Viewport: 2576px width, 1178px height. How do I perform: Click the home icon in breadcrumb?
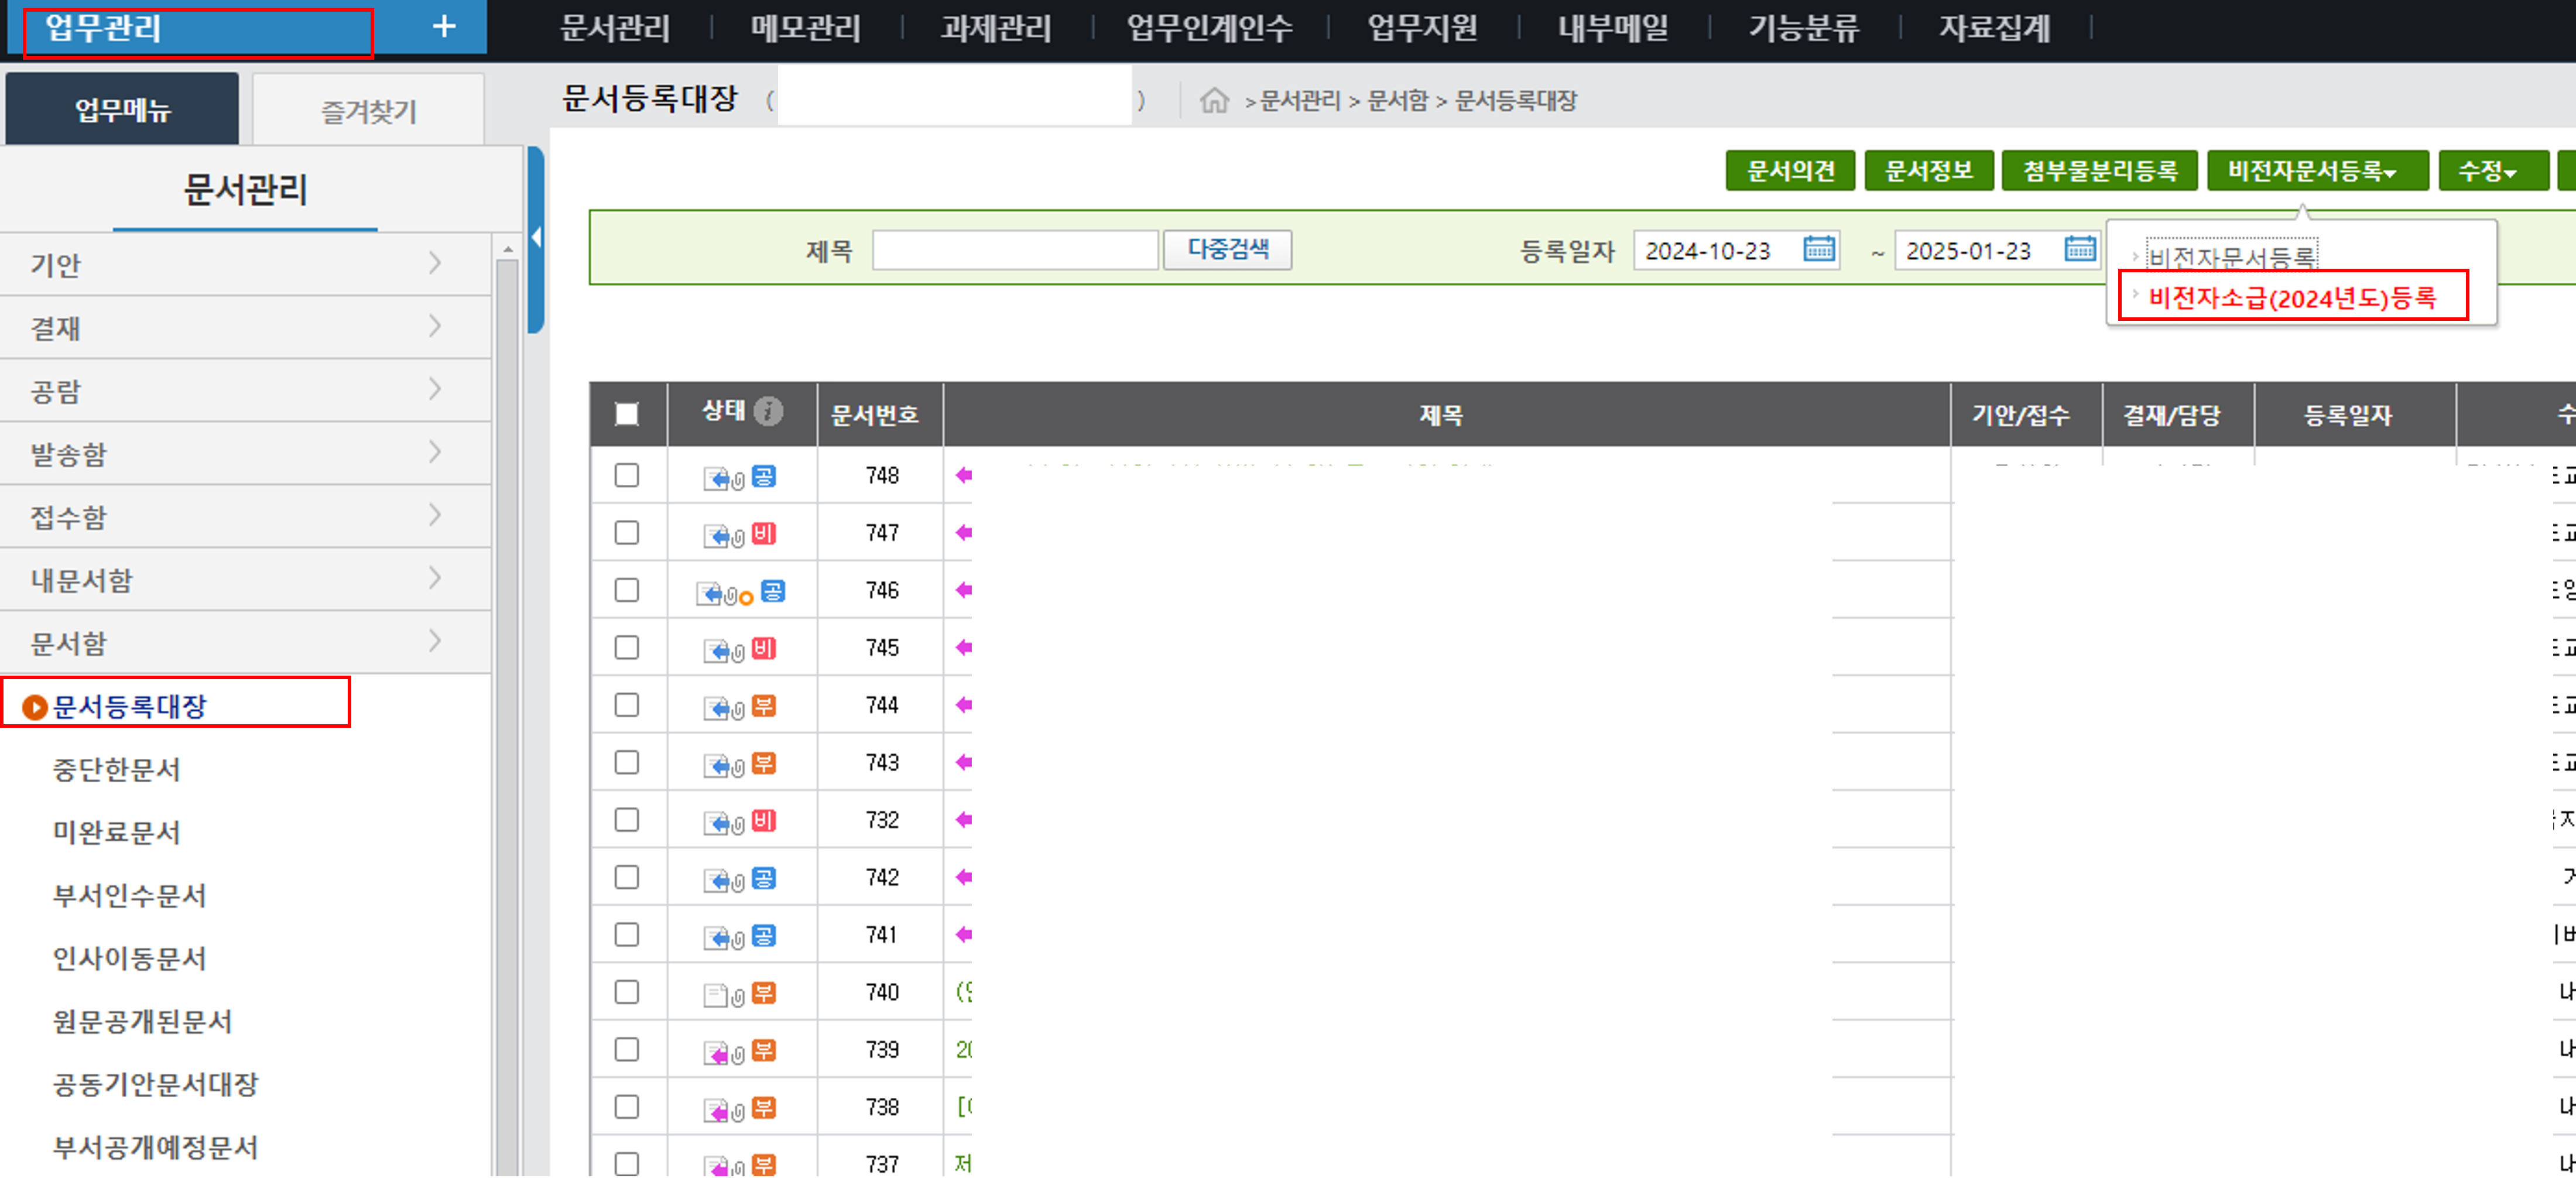pos(1214,100)
